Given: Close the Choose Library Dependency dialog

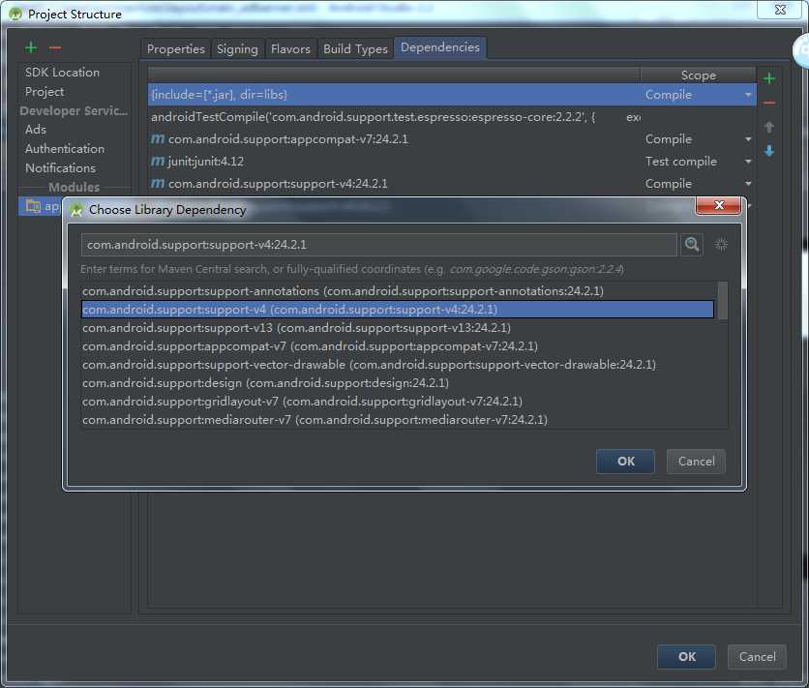Looking at the screenshot, I should click(719, 205).
